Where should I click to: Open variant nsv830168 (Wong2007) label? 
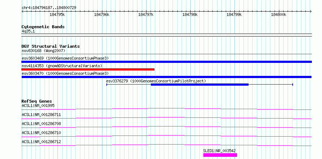pos(43,51)
